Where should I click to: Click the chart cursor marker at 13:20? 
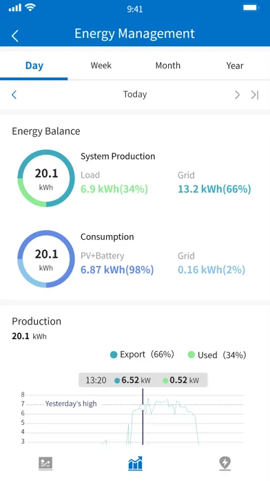pos(143,407)
